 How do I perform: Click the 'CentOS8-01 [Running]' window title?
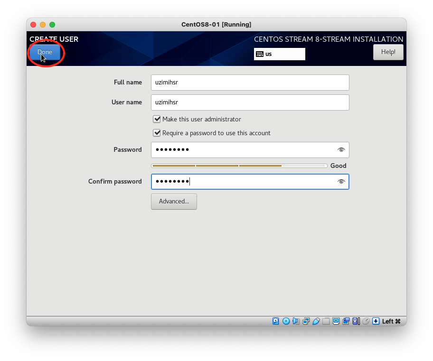tap(216, 25)
